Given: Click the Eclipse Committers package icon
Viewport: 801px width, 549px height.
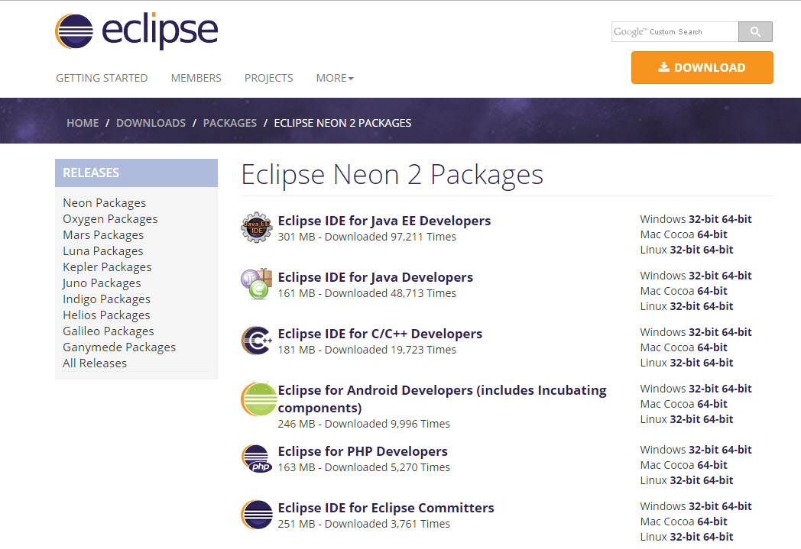Looking at the screenshot, I should (256, 515).
